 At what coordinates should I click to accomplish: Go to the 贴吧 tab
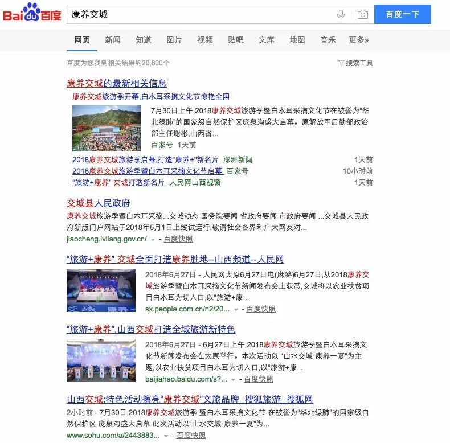click(236, 40)
